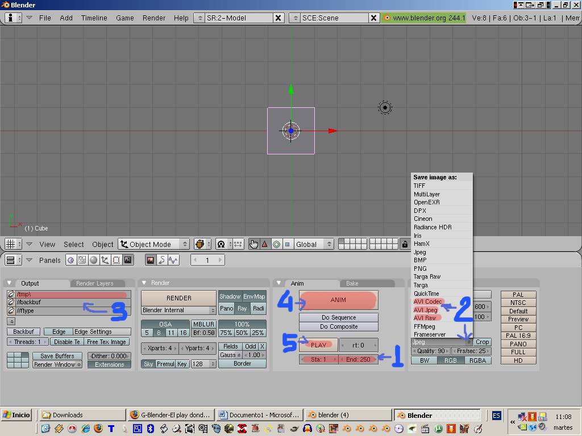
Task: Choose AVI Jpeg from Save image list
Action: point(426,310)
